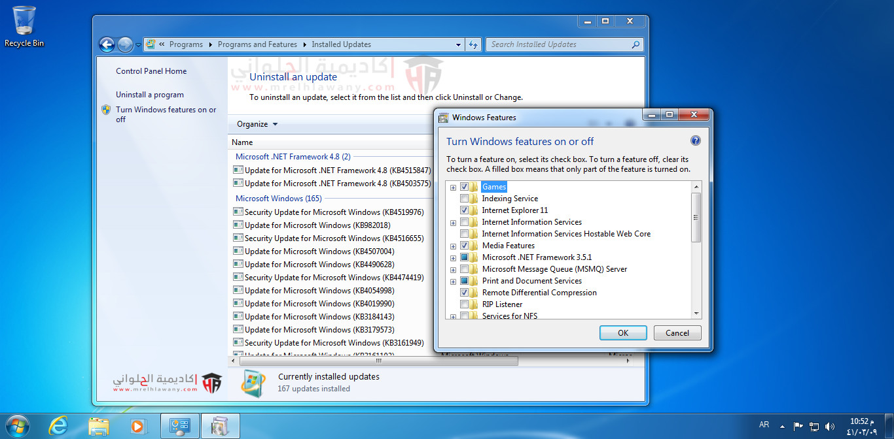
Task: Open Windows Explorer folder on taskbar
Action: point(99,426)
